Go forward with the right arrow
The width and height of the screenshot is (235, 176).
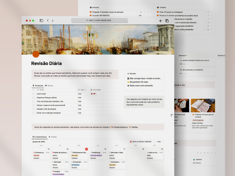tap(52, 20)
